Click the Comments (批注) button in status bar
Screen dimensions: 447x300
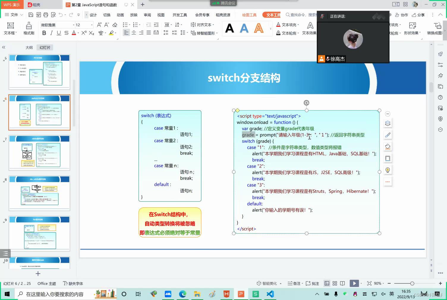(x=312, y=283)
